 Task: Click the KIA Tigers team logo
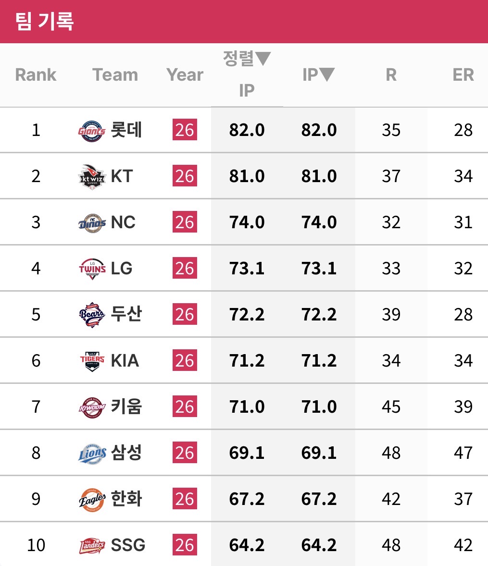[92, 361]
